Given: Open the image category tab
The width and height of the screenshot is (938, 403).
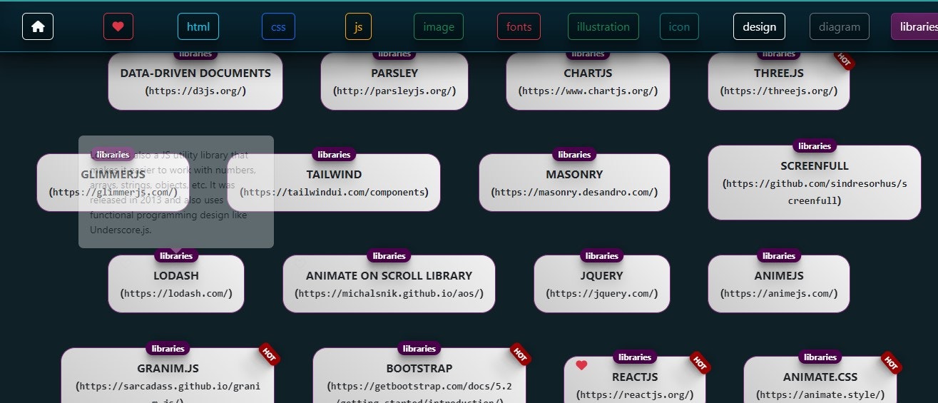Looking at the screenshot, I should [439, 26].
